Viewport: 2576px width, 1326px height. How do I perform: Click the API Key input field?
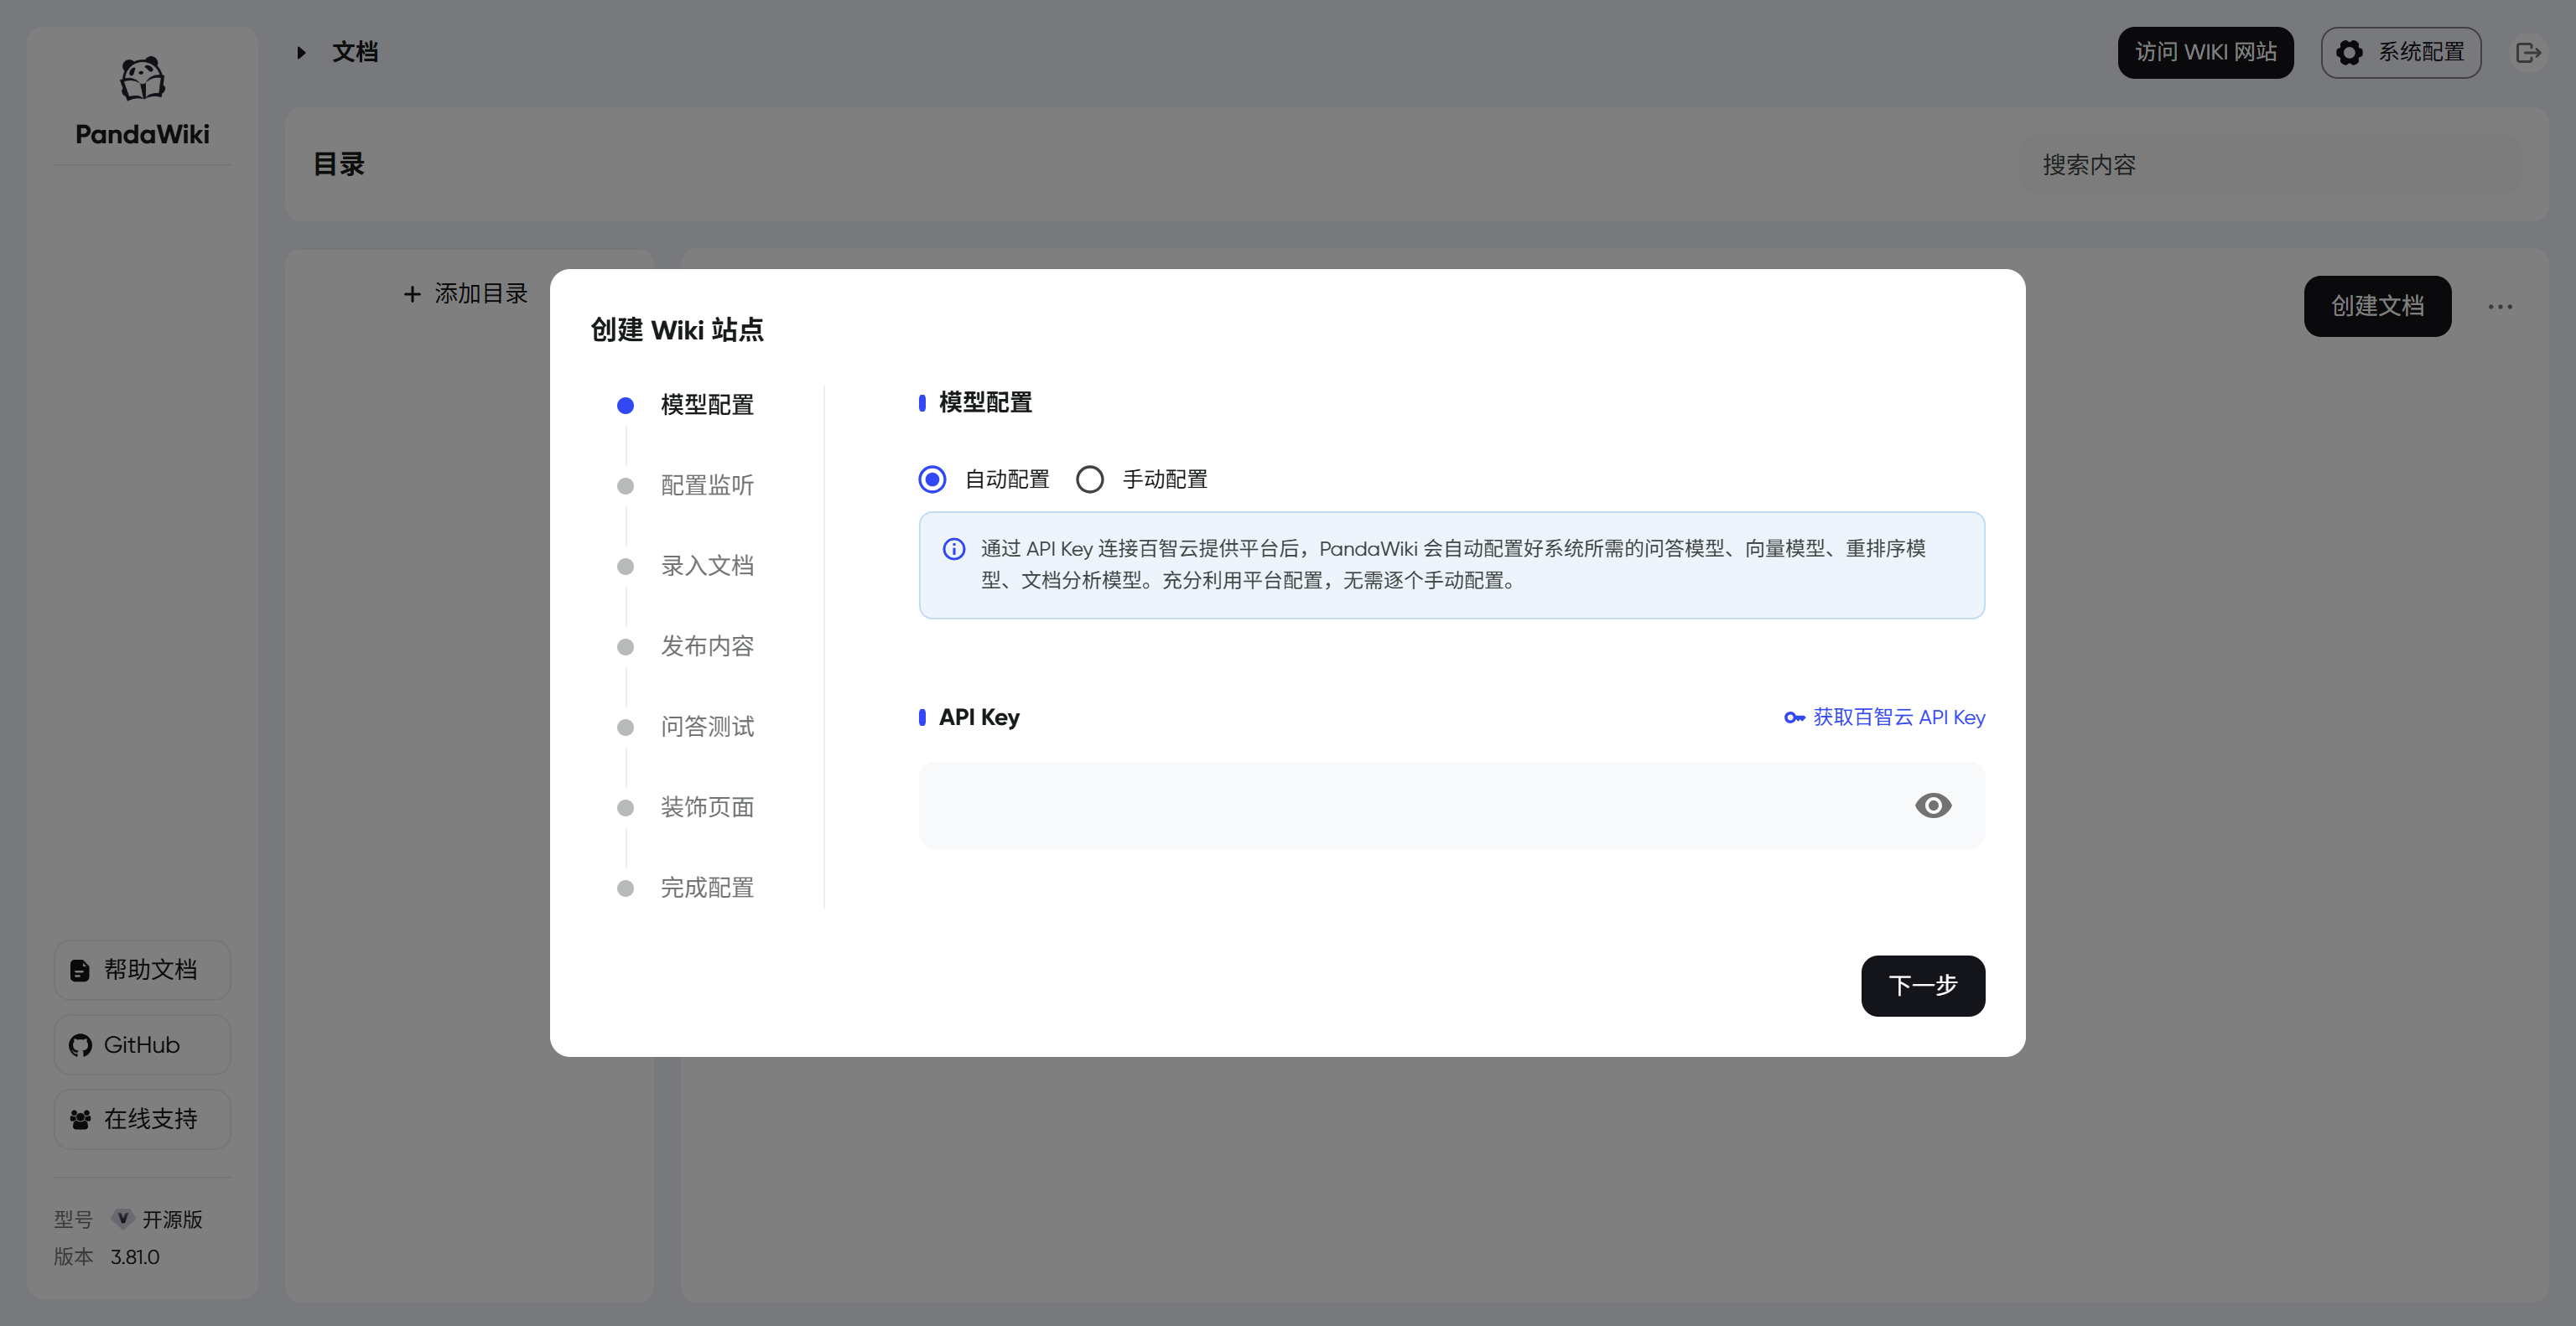[x=1400, y=805]
